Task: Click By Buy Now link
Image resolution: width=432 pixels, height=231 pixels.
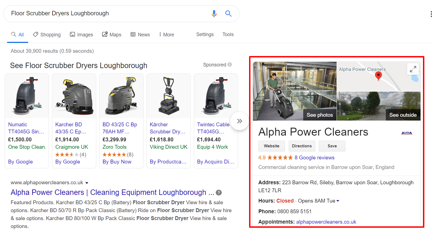Action: [x=117, y=162]
